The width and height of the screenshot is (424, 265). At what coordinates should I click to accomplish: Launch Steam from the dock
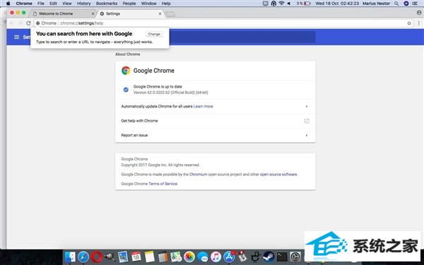pyautogui.click(x=269, y=257)
